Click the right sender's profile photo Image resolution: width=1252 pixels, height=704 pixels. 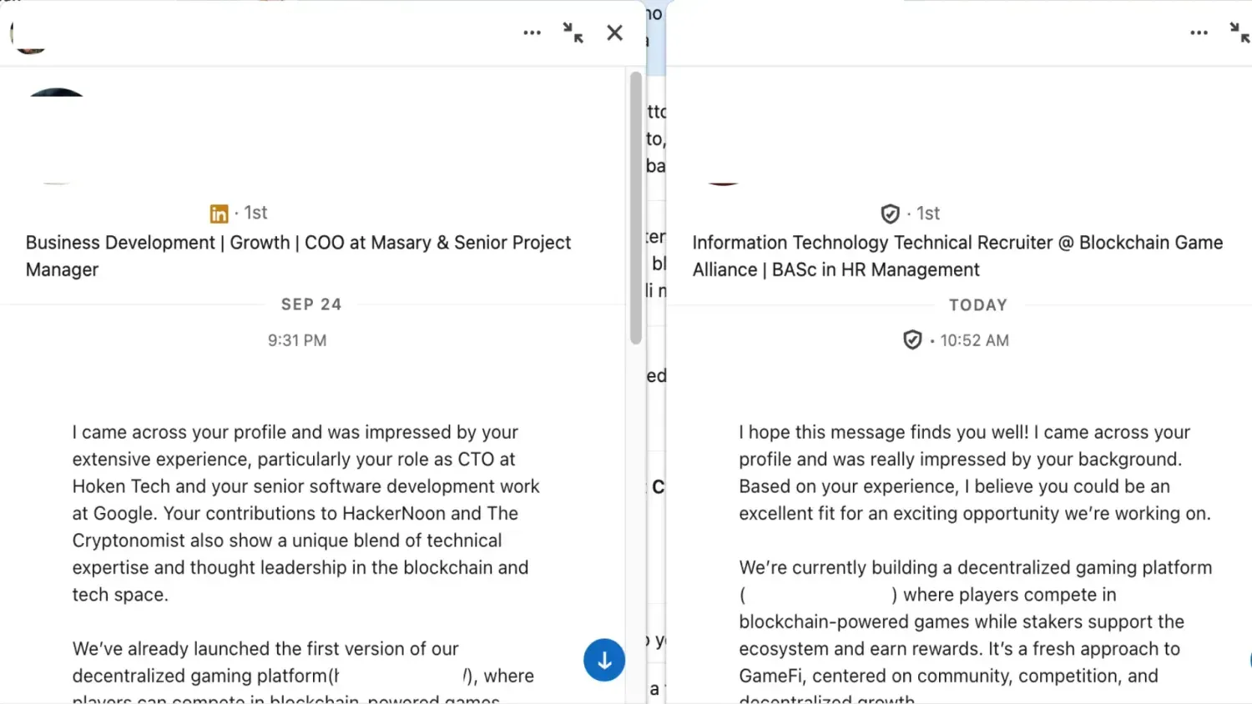pos(723,150)
